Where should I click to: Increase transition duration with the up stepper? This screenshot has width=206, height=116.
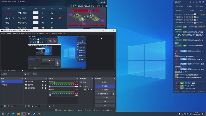[92, 85]
